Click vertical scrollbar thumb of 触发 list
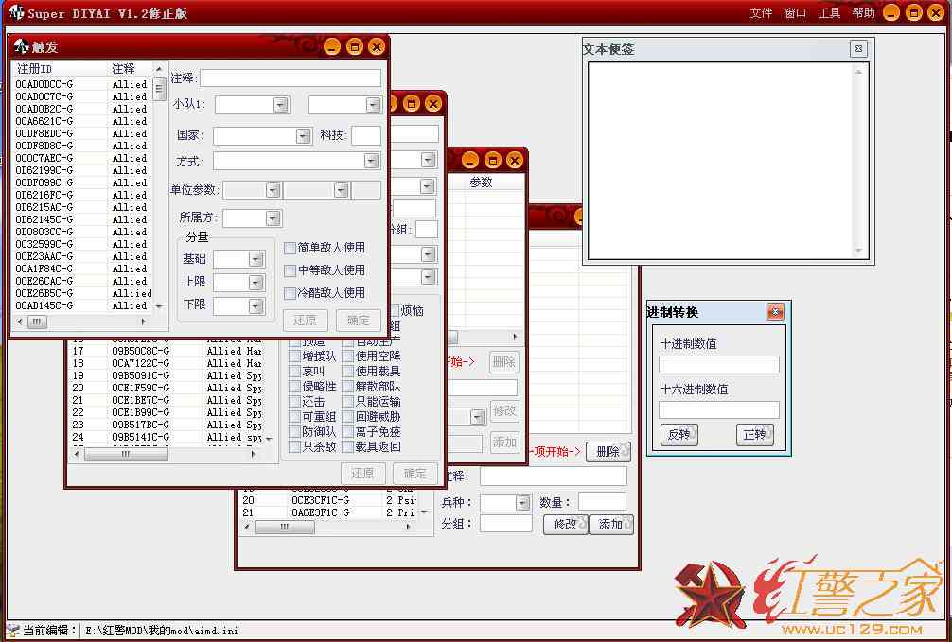The height and width of the screenshot is (642, 952). point(160,88)
